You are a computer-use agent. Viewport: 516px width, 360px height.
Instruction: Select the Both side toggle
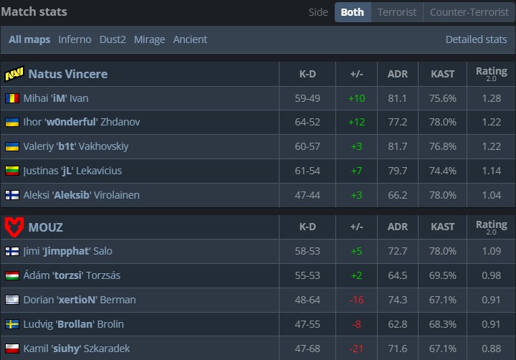click(352, 12)
